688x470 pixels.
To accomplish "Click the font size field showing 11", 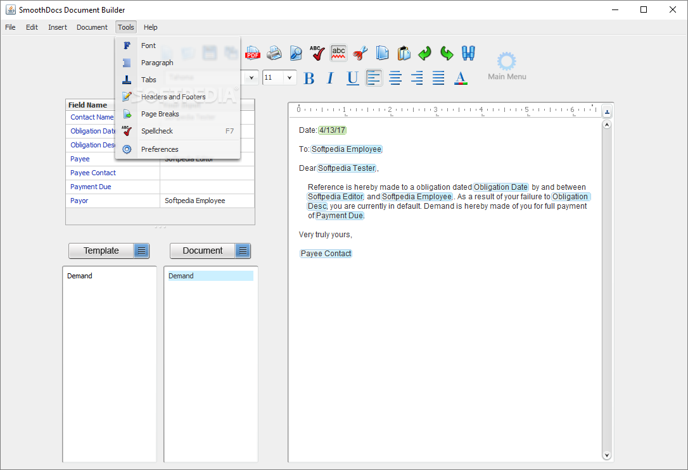I will pyautogui.click(x=273, y=78).
